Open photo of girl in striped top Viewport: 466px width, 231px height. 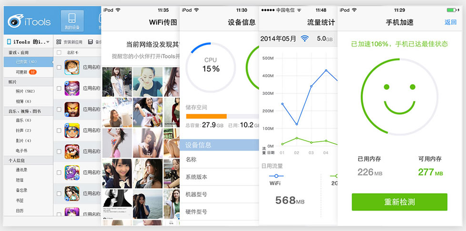pyautogui.click(x=117, y=82)
